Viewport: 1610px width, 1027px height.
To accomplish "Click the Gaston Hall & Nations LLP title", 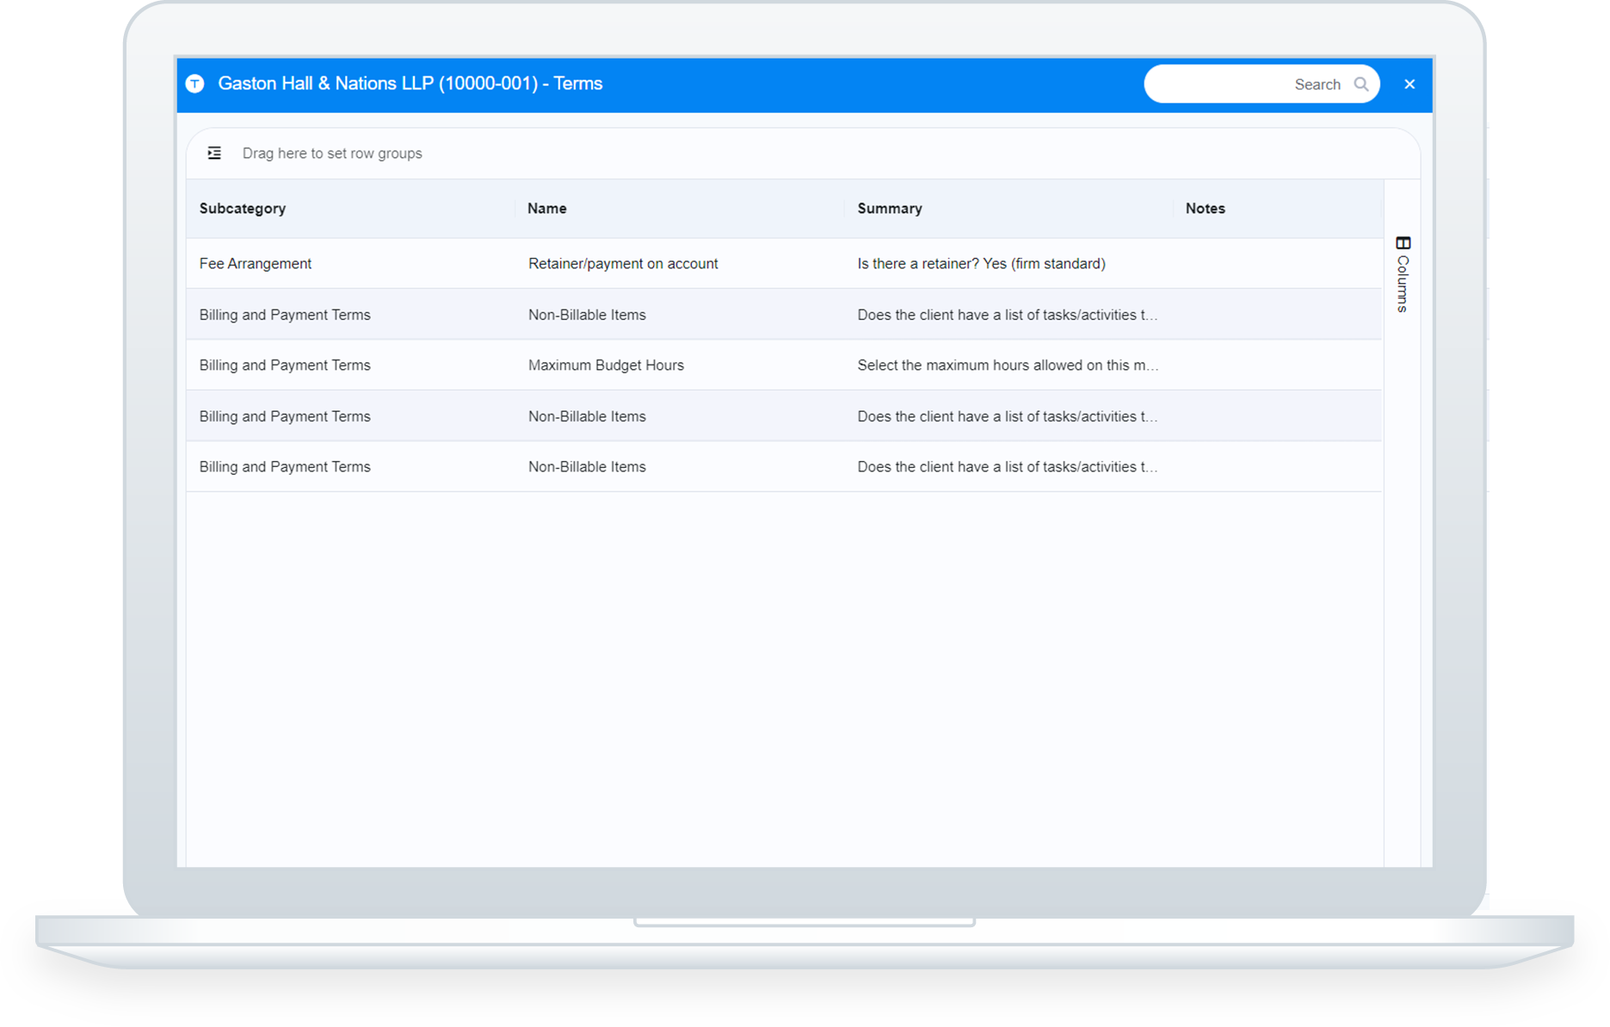I will [x=411, y=83].
